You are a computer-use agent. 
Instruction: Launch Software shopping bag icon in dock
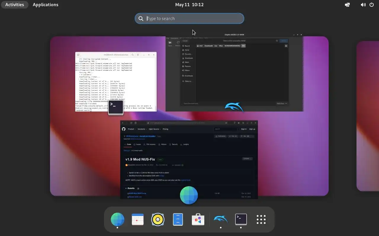[x=198, y=219]
